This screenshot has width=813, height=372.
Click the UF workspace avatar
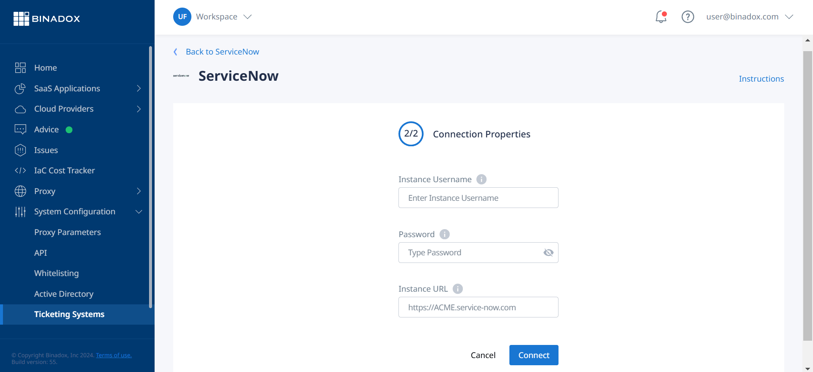[x=182, y=17]
